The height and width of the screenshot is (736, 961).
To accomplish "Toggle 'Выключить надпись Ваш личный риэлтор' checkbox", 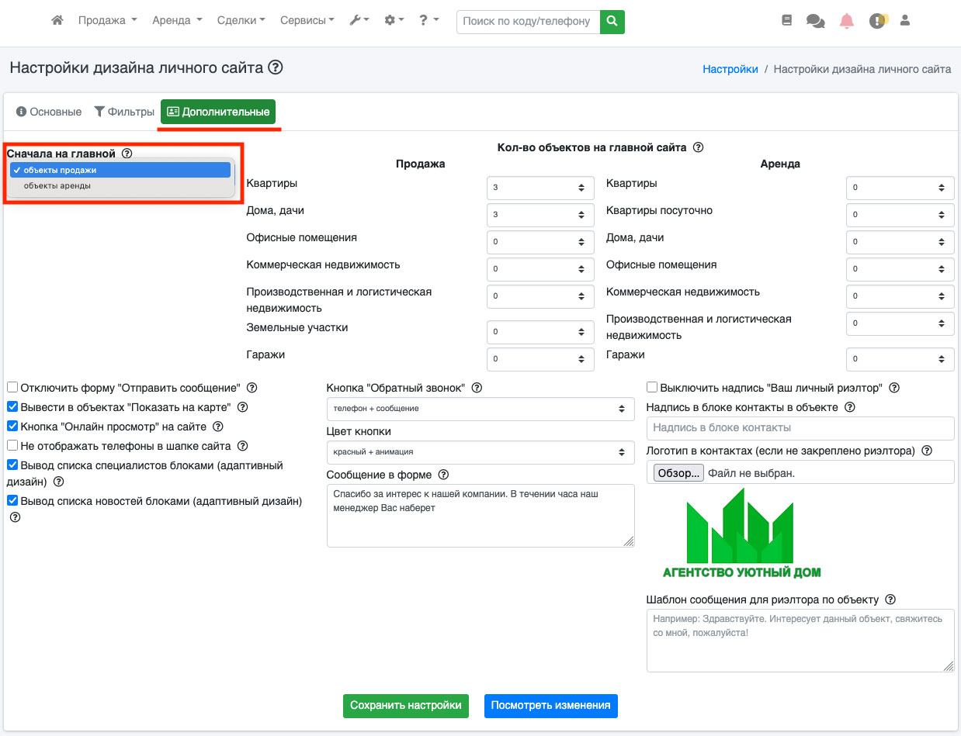I will click(x=652, y=387).
